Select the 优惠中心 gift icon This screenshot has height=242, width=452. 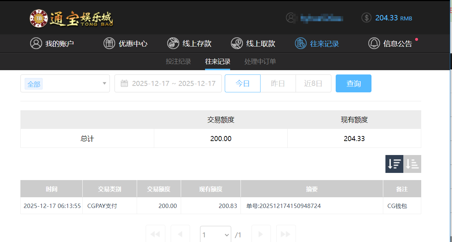(109, 43)
